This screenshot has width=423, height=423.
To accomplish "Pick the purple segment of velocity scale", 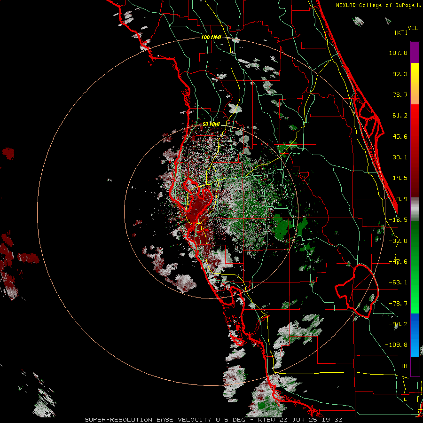I will pyautogui.click(x=415, y=52).
